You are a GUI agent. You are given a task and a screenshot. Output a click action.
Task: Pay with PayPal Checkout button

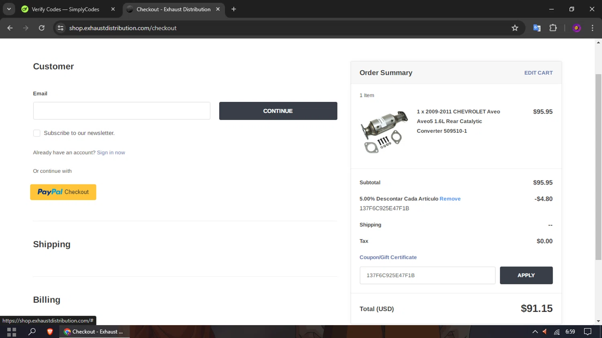click(x=63, y=192)
